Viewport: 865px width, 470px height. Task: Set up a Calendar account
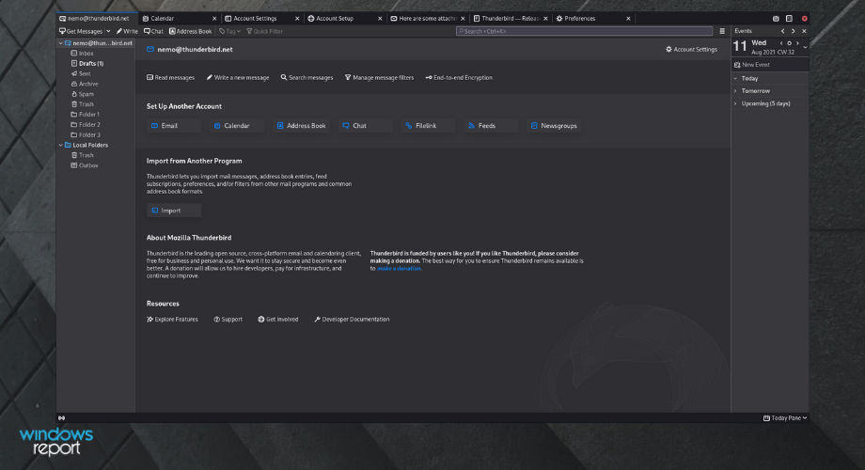237,126
